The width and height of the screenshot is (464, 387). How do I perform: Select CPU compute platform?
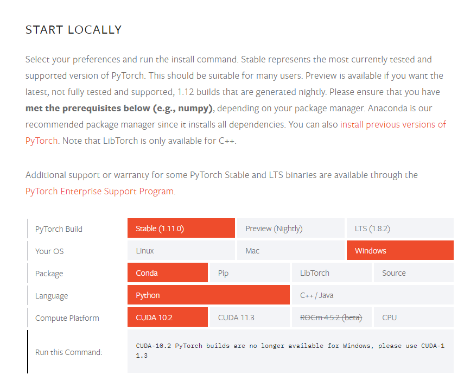pyautogui.click(x=414, y=317)
